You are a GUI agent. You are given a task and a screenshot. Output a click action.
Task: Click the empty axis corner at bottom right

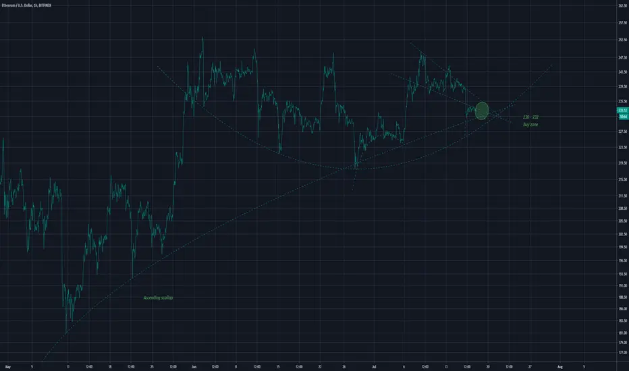622,366
